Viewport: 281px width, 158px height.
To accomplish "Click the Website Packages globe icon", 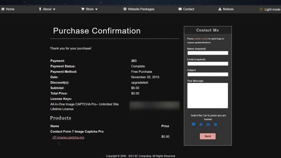I will click(x=125, y=9).
